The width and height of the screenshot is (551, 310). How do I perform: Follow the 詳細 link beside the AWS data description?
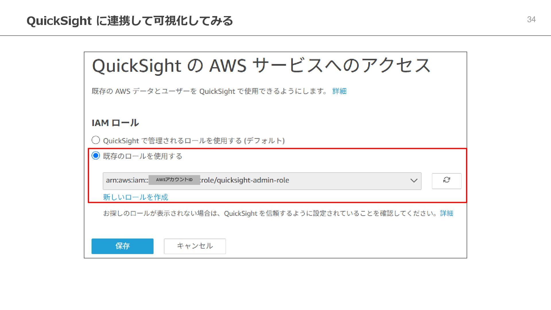[x=339, y=91]
